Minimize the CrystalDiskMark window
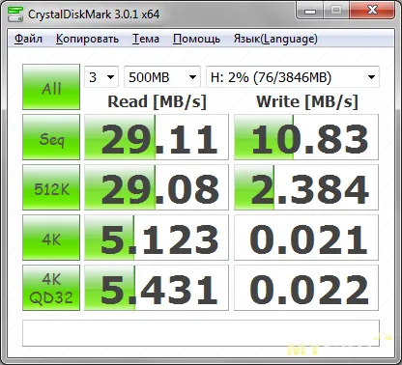Screen dimensions: 402x365 point(309,12)
